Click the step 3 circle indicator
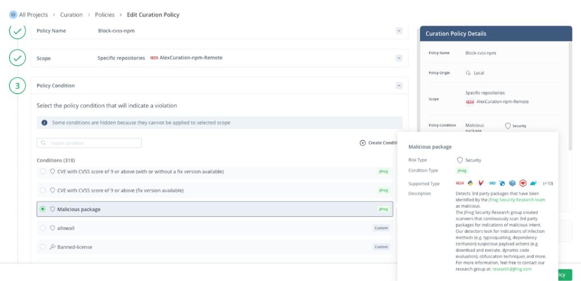Viewport: 581px width, 281px height. (x=18, y=86)
